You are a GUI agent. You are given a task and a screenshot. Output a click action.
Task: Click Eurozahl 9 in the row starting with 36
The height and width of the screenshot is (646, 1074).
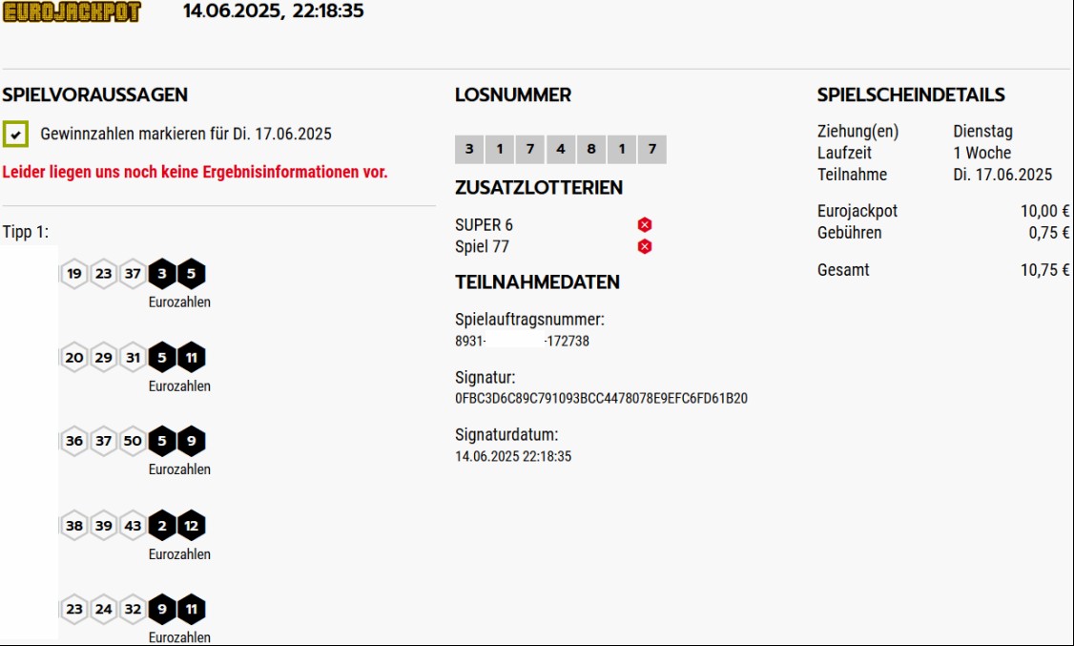point(192,441)
